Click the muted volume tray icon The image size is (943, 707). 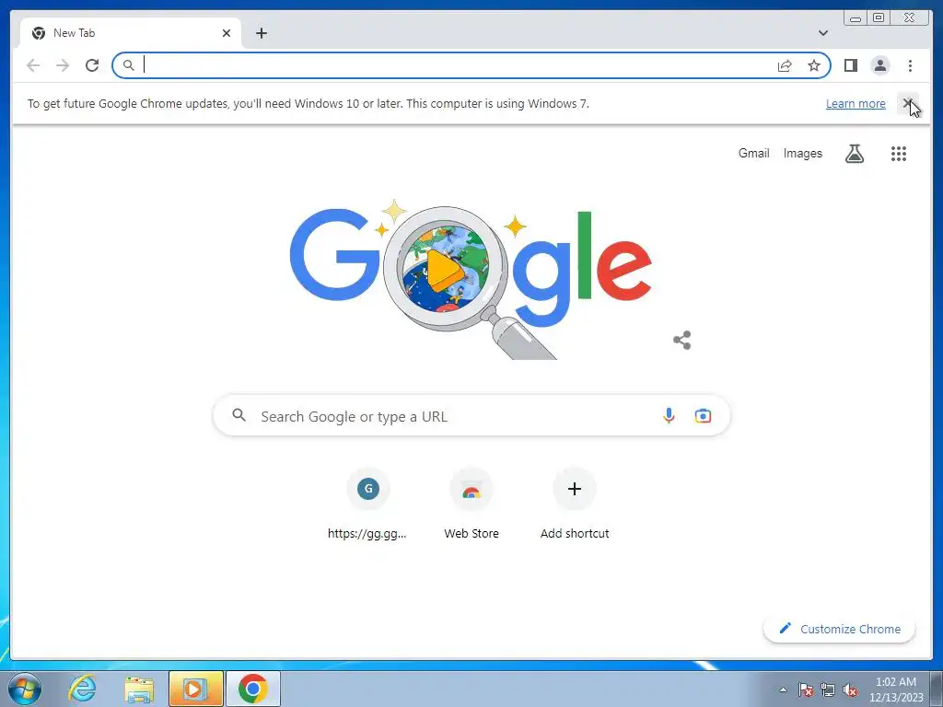(x=850, y=690)
